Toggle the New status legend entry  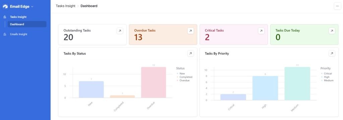point(181,74)
